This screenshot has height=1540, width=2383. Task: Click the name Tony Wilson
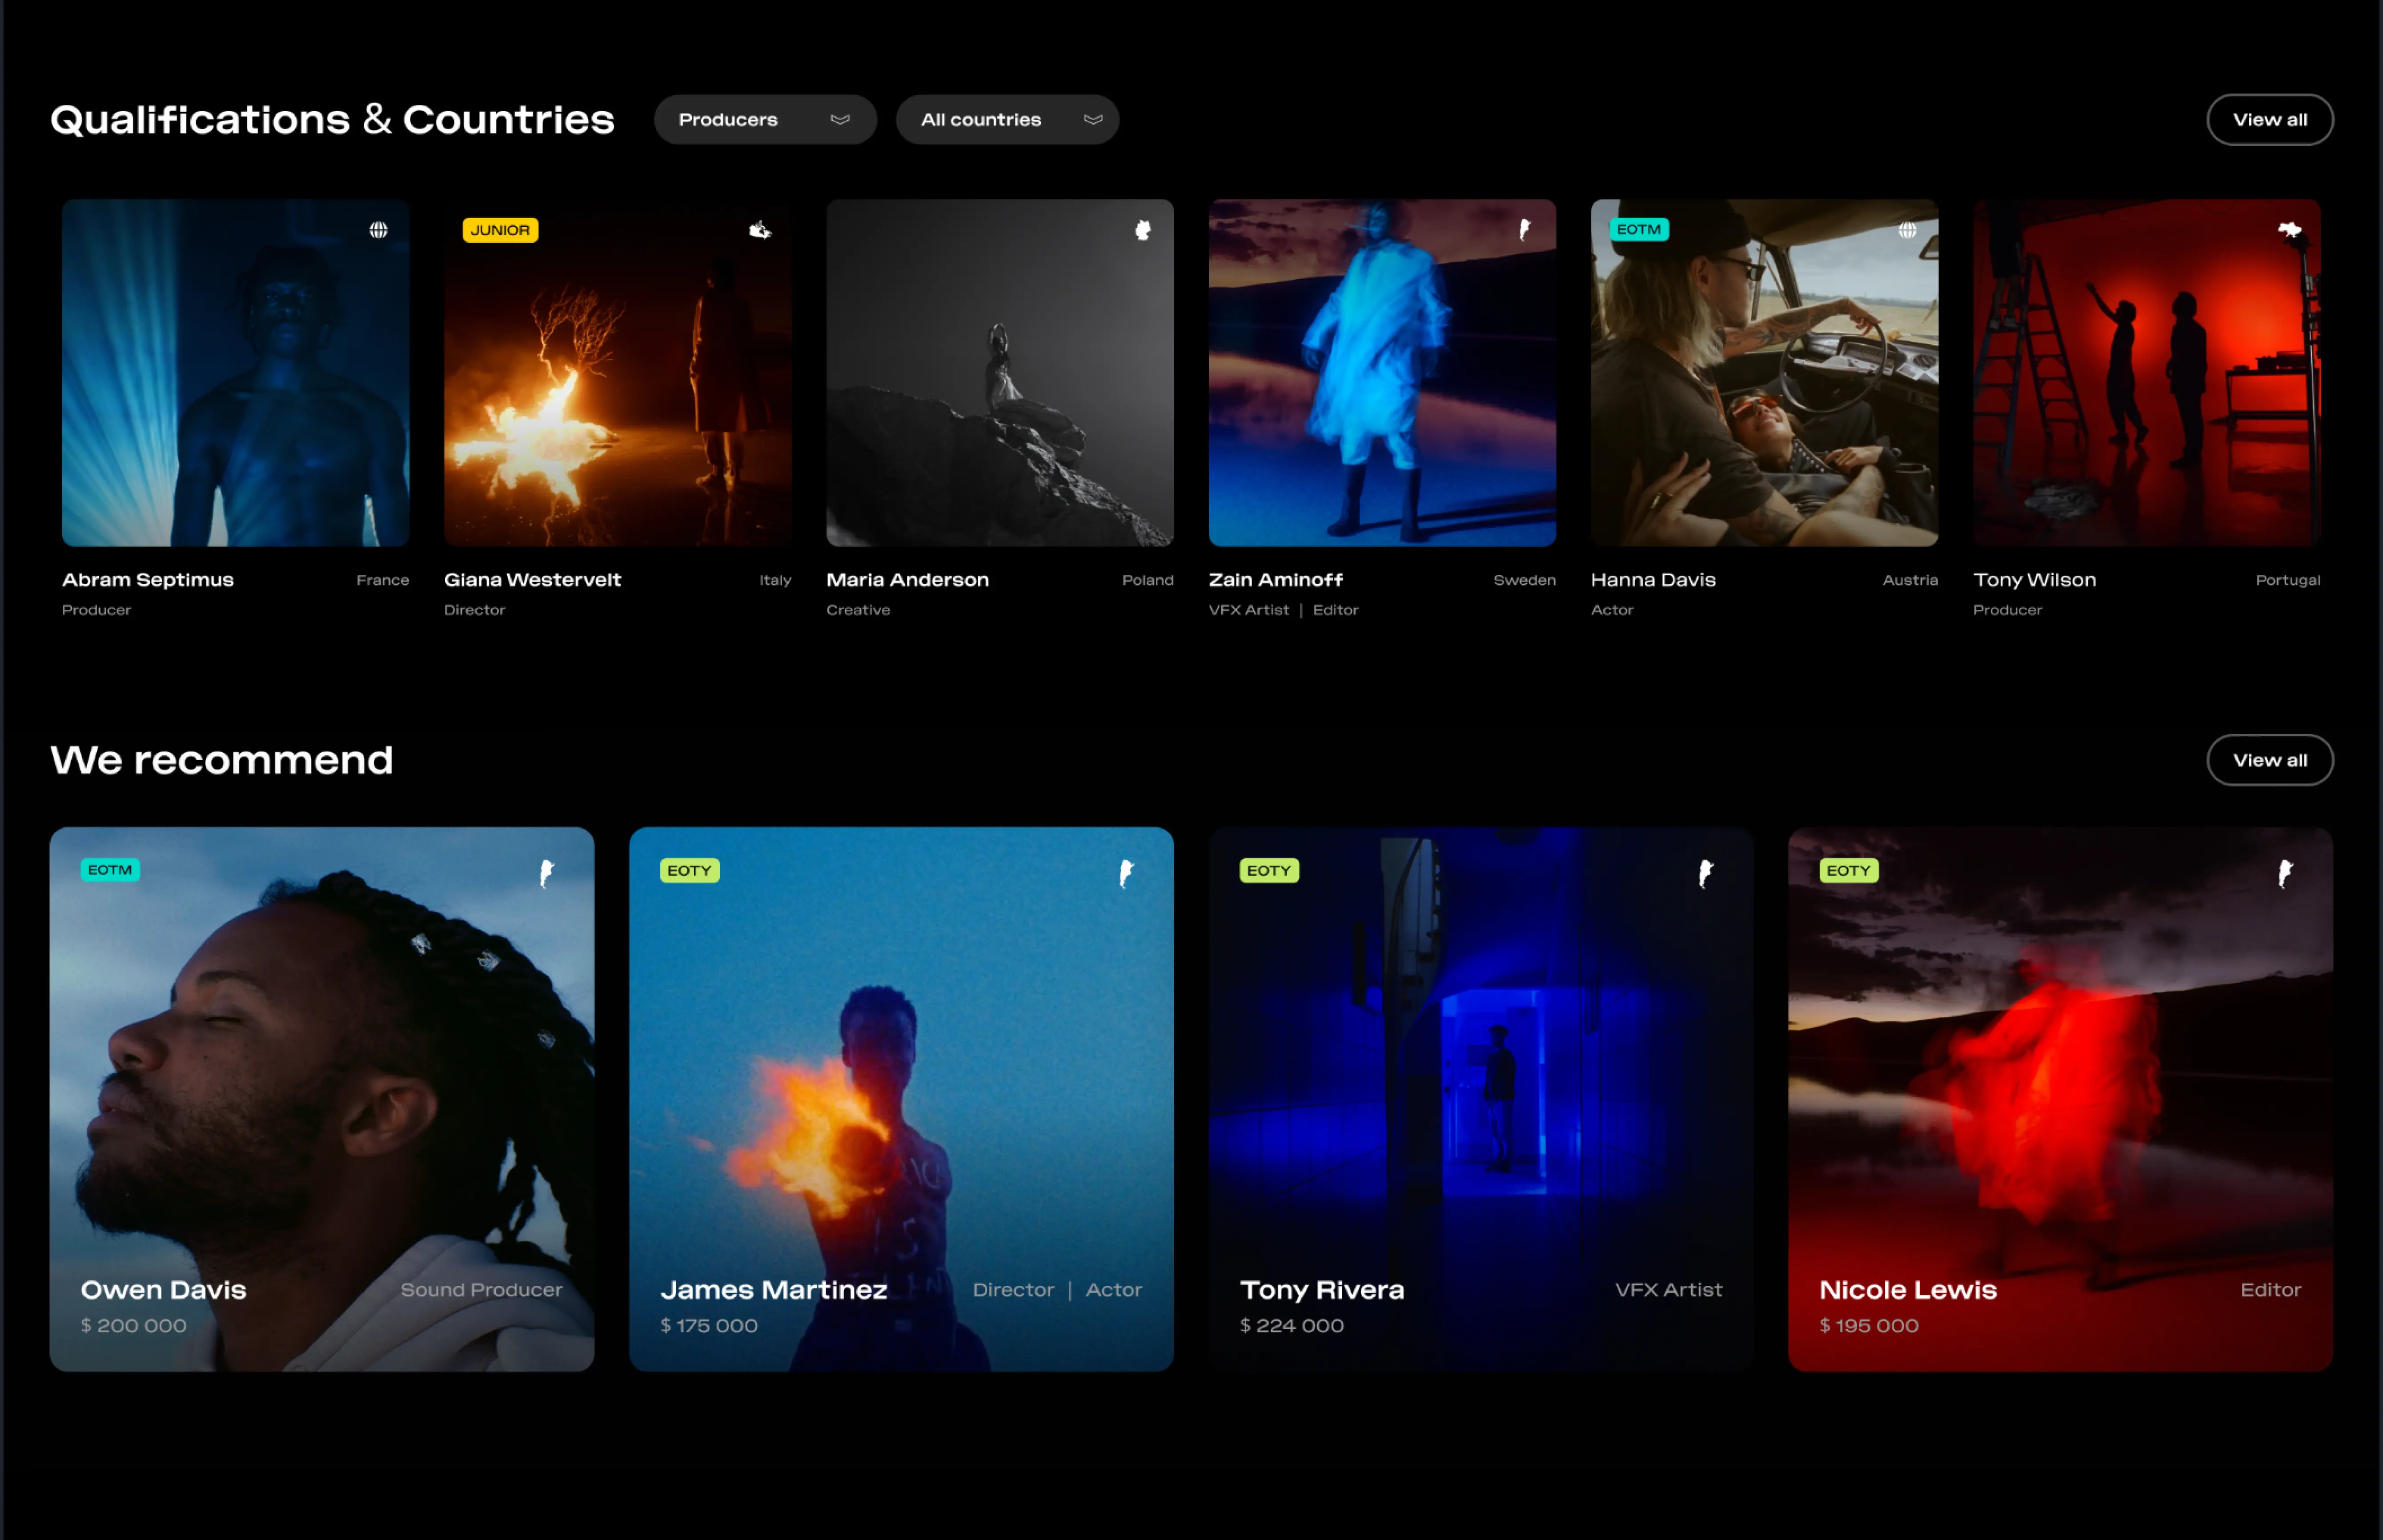[2034, 580]
